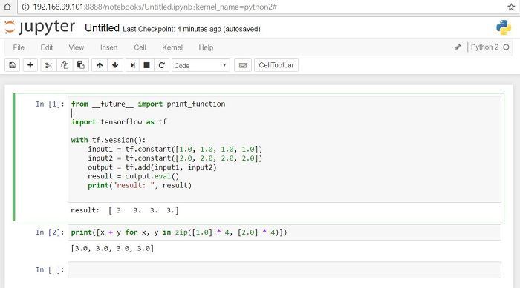Image resolution: width=520 pixels, height=288 pixels.
Task: Open the Code cell type dropdown
Action: coord(201,65)
